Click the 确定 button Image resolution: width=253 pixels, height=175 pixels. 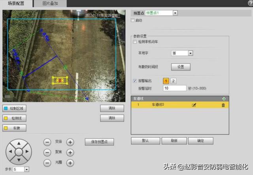click(x=200, y=141)
